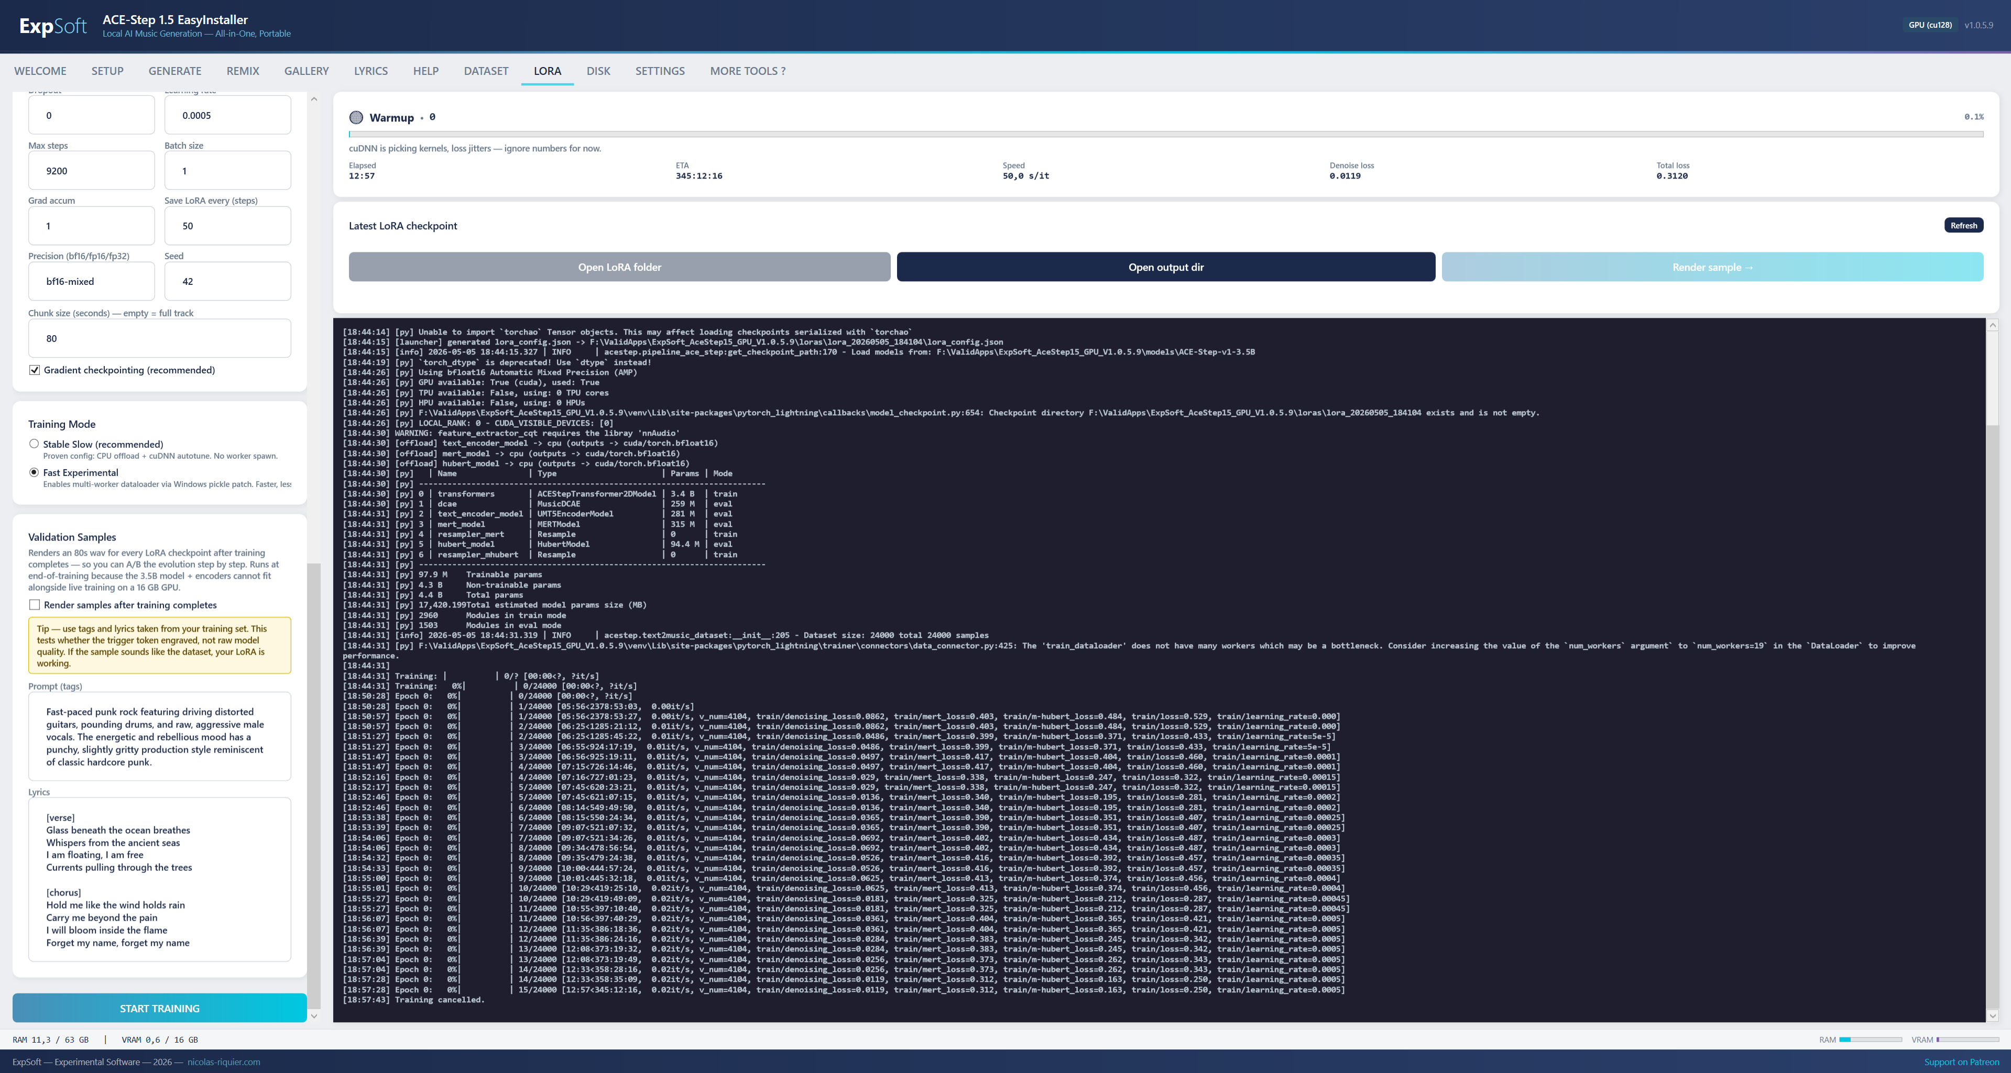The width and height of the screenshot is (2011, 1073).
Task: Open the DISK tab
Action: click(598, 71)
